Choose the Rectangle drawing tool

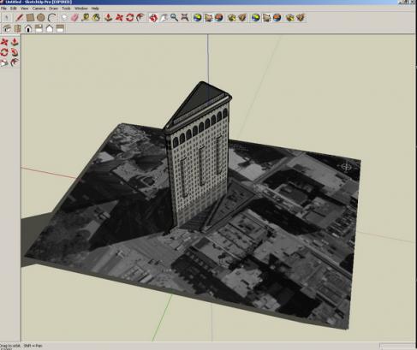point(30,18)
